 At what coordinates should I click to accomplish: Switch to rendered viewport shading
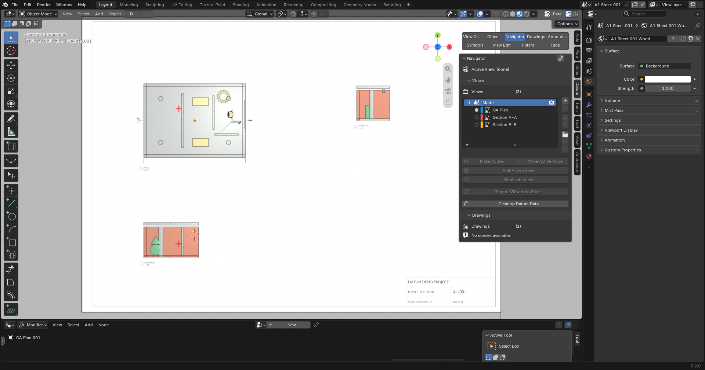[527, 14]
